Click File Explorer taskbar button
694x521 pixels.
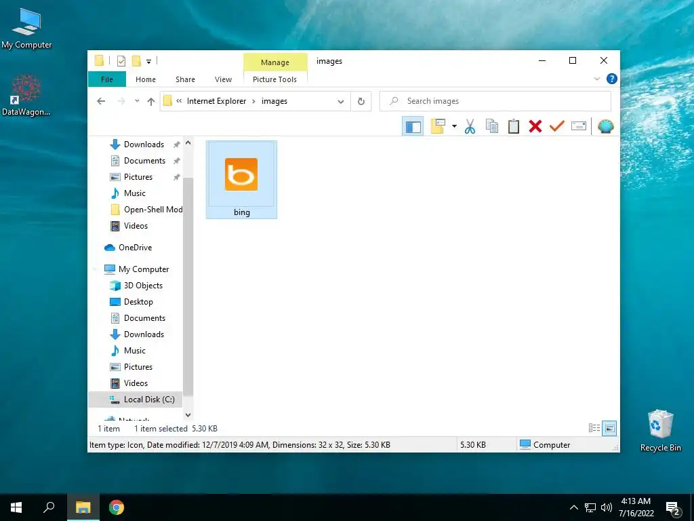[83, 507]
